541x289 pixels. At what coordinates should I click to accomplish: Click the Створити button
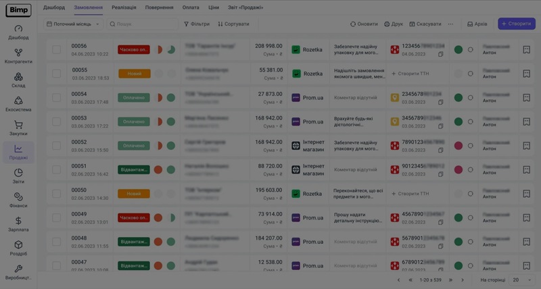pyautogui.click(x=516, y=24)
